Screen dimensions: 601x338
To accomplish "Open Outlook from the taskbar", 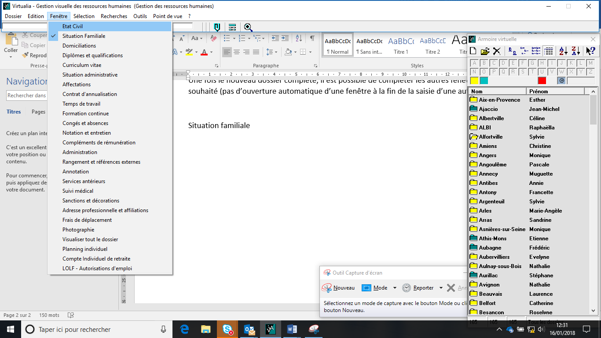I will coord(249,329).
